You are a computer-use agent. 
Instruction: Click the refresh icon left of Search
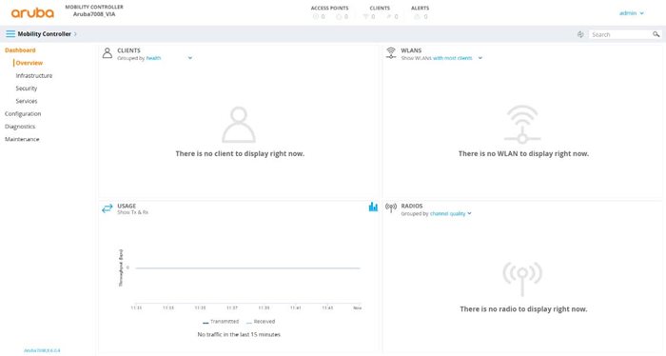point(580,34)
